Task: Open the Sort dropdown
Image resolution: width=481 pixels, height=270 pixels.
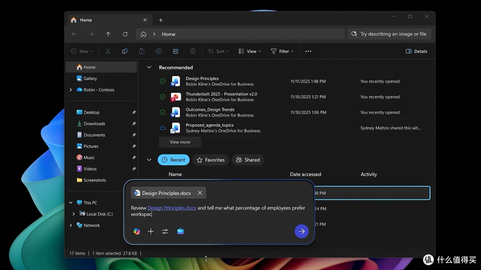Action: point(218,52)
